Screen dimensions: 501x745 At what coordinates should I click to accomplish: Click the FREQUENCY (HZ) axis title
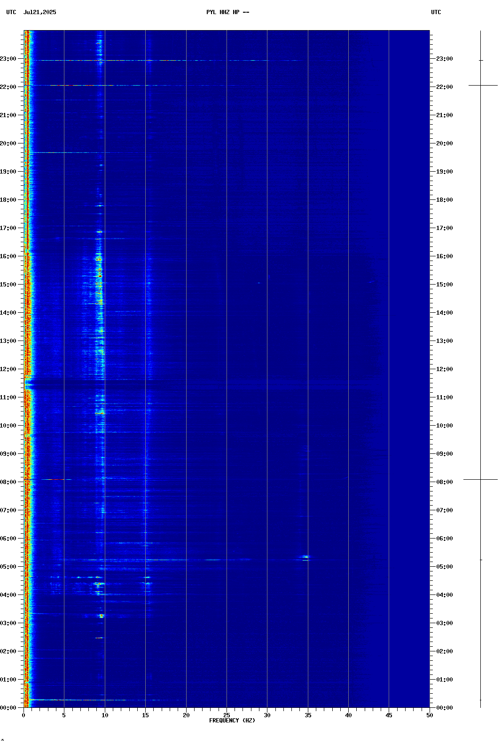tap(232, 721)
